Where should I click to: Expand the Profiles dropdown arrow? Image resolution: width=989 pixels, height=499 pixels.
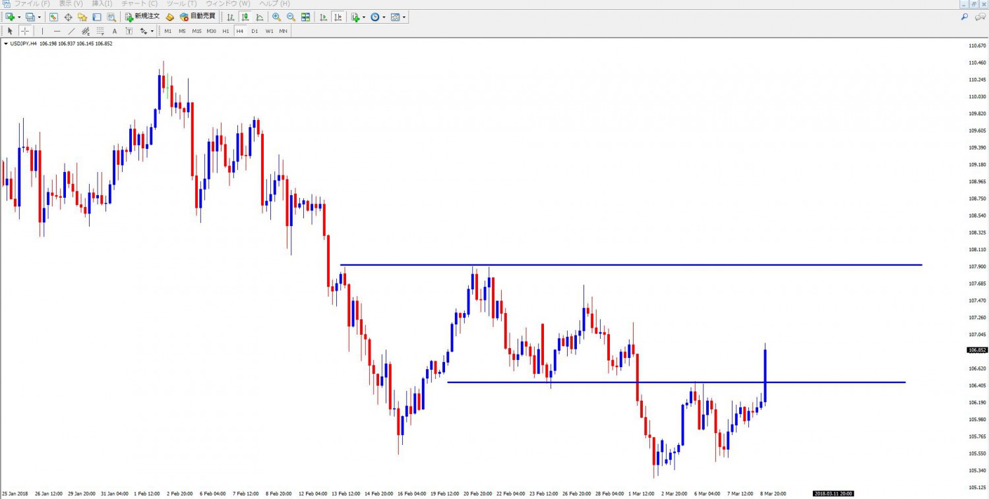(39, 17)
